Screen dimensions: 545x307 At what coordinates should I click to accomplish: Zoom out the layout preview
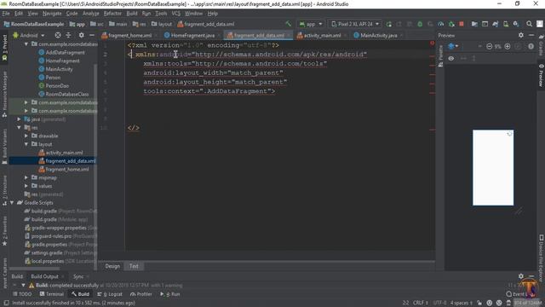tap(489, 46)
